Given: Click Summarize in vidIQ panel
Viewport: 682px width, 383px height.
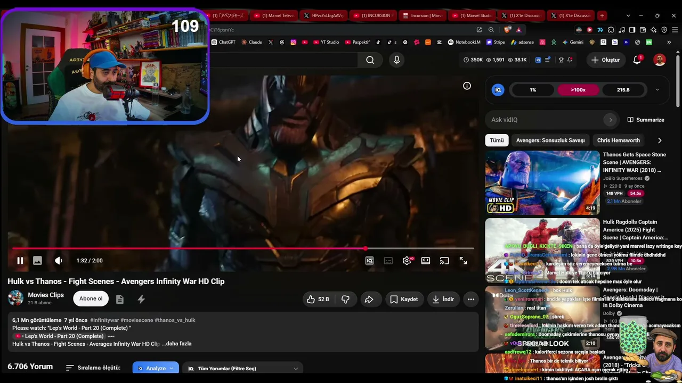Looking at the screenshot, I should click(646, 120).
